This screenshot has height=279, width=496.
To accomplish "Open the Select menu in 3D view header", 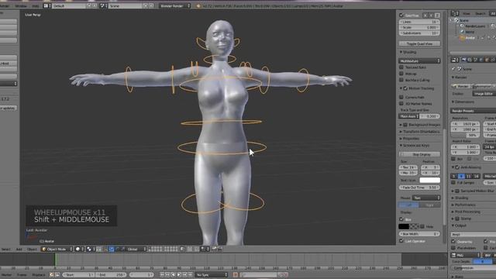I will click(x=6, y=250).
